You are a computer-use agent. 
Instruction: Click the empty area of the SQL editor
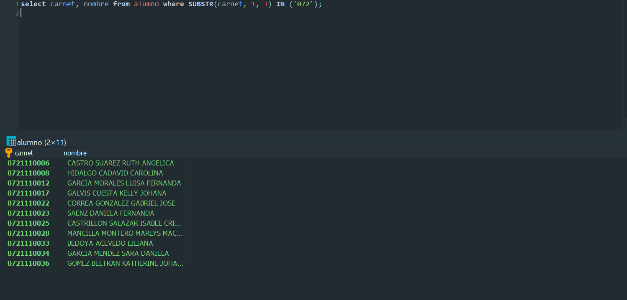[293, 71]
